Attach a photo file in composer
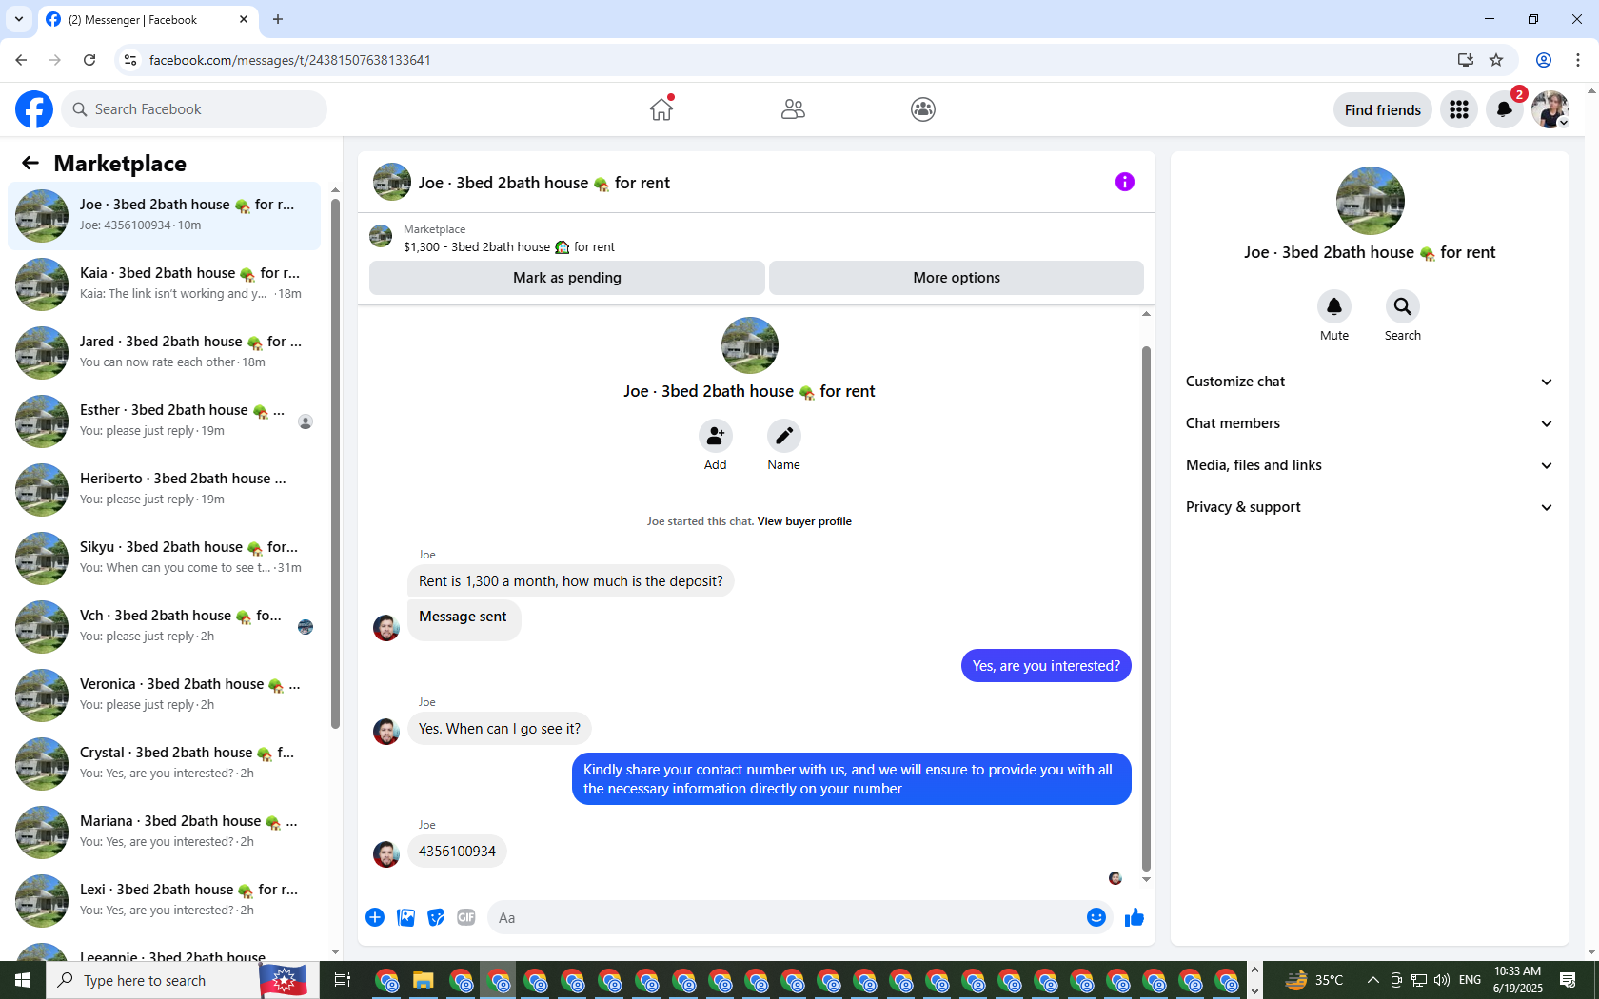The height and width of the screenshot is (999, 1599). (x=405, y=917)
